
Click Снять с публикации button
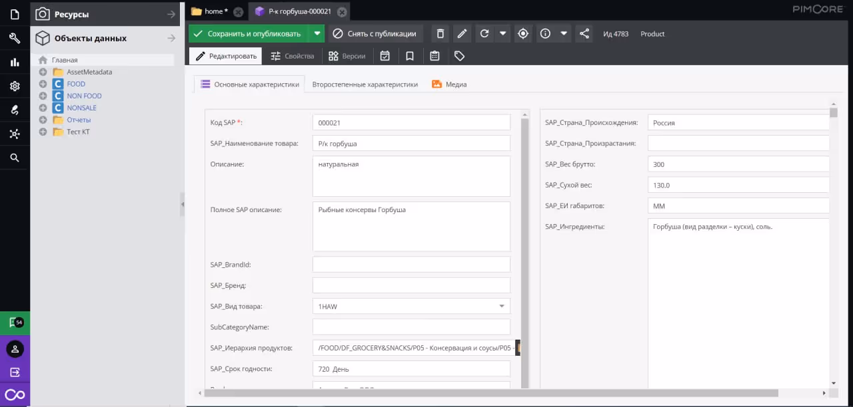pyautogui.click(x=375, y=34)
